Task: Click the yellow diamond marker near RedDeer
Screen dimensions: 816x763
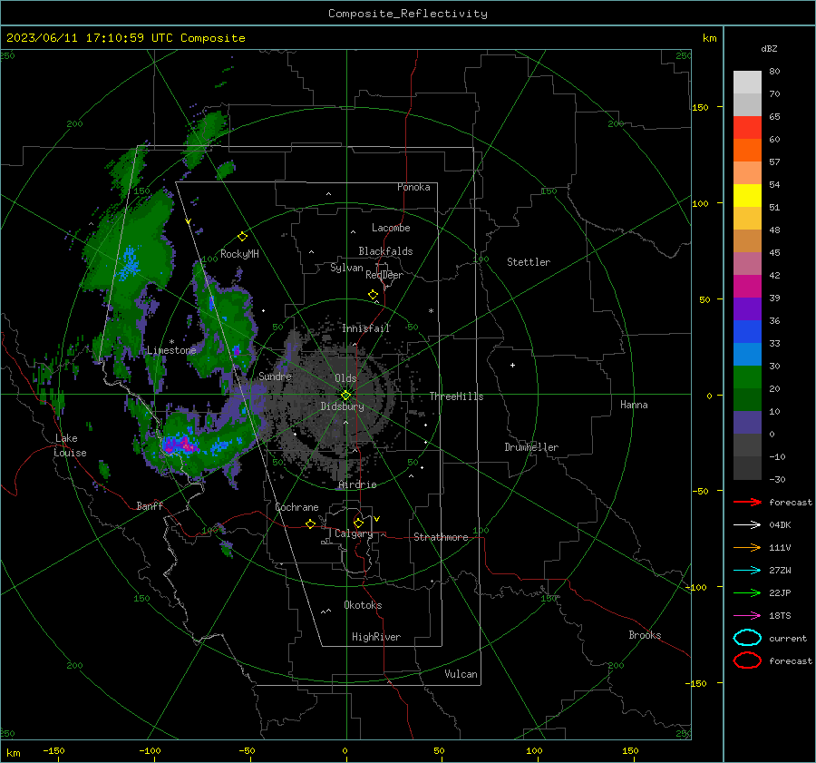Action: coord(373,295)
